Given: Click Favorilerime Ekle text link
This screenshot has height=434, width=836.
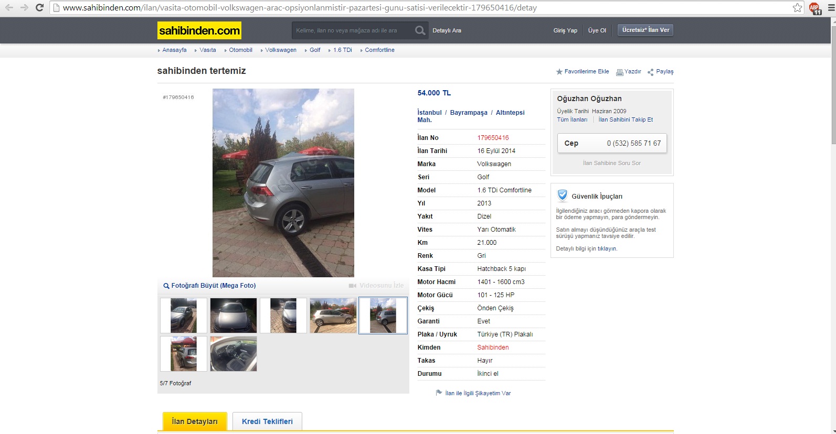Looking at the screenshot, I should click(587, 71).
